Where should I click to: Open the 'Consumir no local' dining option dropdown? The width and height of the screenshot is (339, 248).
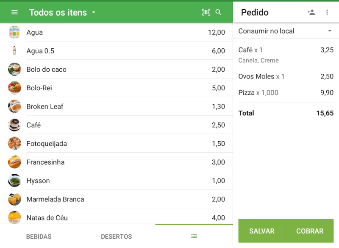coord(286,31)
